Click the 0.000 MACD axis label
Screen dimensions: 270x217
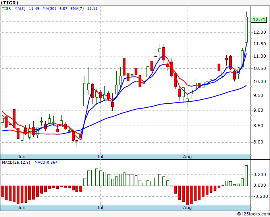coord(260,186)
